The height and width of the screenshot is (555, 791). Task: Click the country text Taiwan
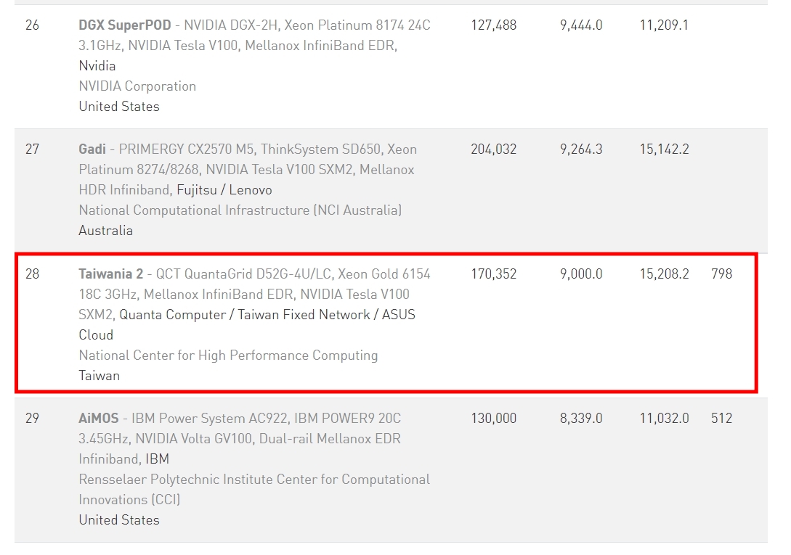[100, 376]
